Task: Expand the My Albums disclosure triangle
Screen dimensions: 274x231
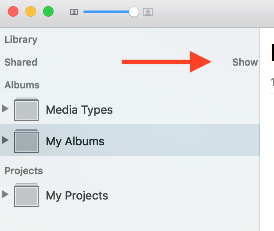Action: pos(5,140)
